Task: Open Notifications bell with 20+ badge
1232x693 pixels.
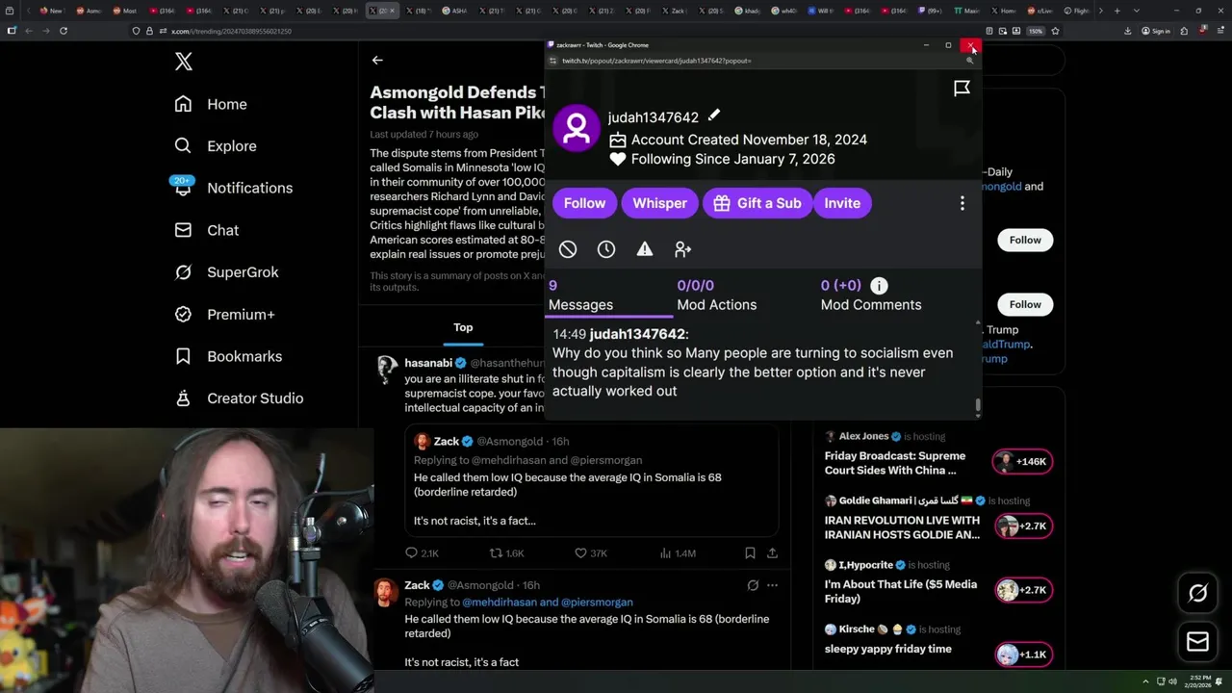Action: [232, 188]
